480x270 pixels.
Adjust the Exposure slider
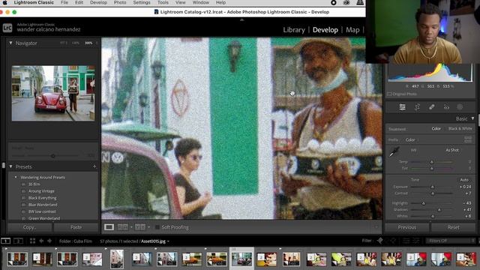[x=432, y=187]
